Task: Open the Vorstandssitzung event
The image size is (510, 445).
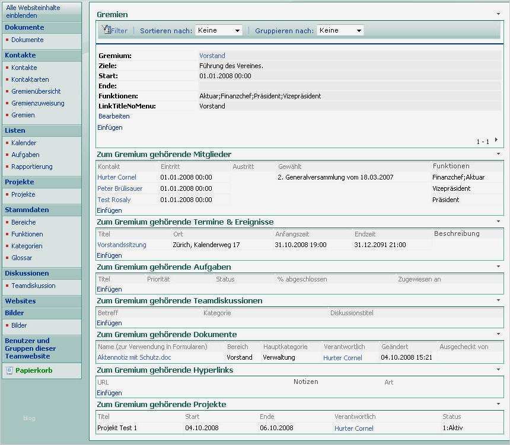Action: (121, 245)
